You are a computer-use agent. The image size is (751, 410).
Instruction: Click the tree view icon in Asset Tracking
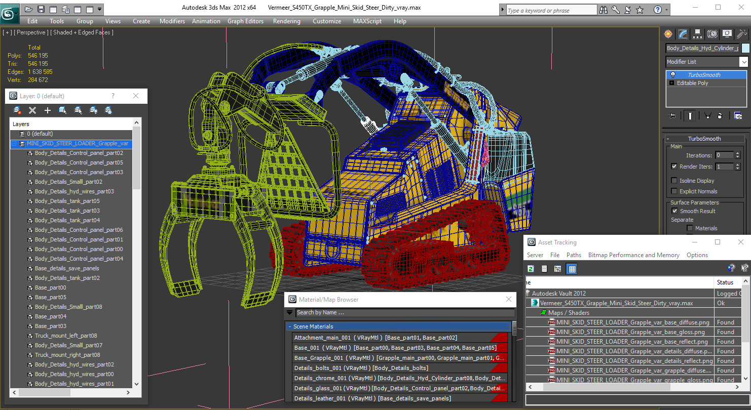tap(558, 269)
